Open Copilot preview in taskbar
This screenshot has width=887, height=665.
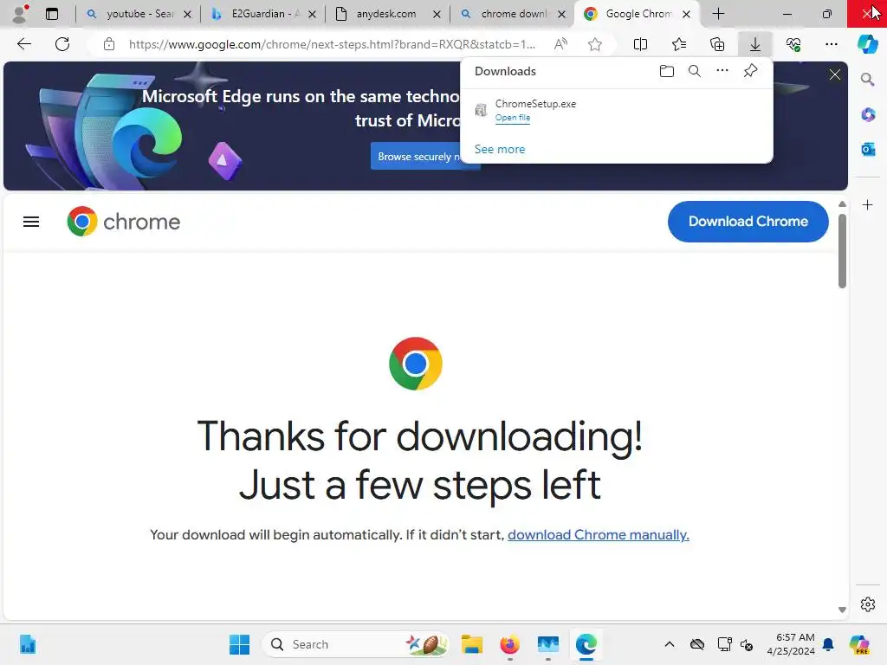coord(859,644)
